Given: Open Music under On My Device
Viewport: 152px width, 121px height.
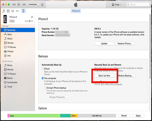Looking at the screenshot, I should pos(18,65).
